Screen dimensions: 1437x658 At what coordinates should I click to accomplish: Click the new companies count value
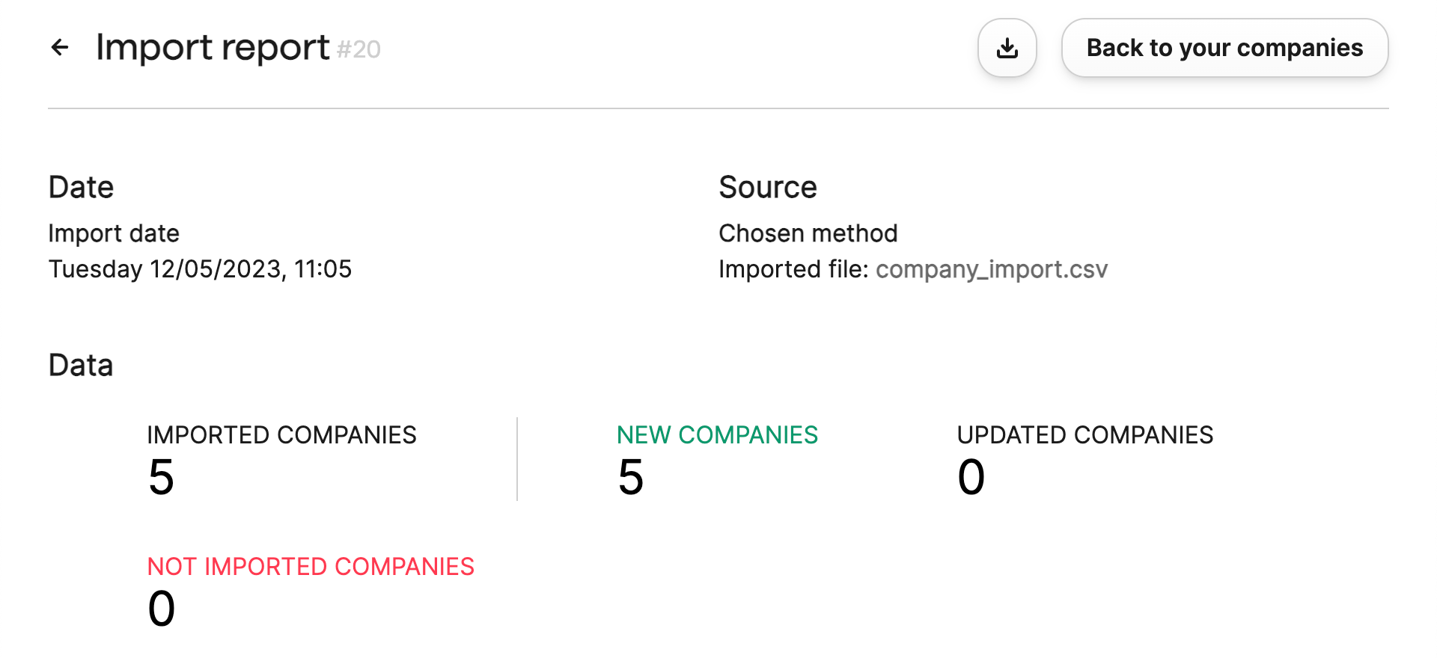click(x=630, y=477)
